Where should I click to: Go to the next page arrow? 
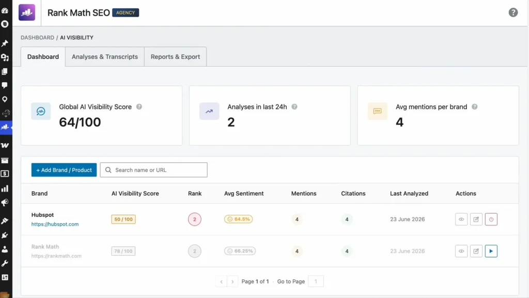pyautogui.click(x=232, y=281)
